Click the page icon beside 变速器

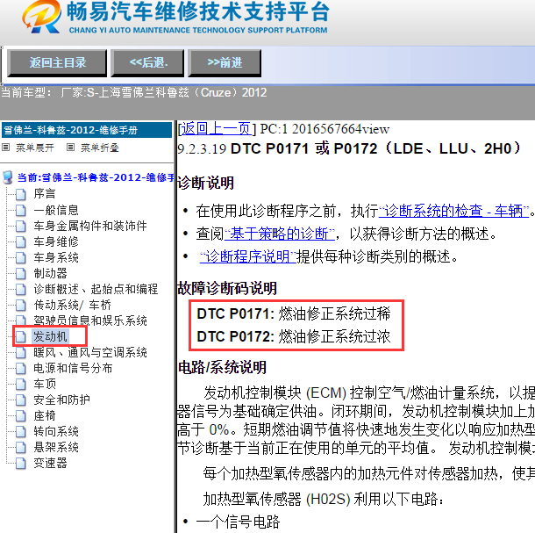pos(21,464)
